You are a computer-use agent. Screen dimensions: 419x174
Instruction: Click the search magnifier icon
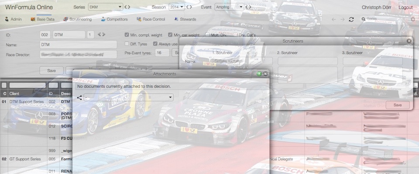(364, 19)
